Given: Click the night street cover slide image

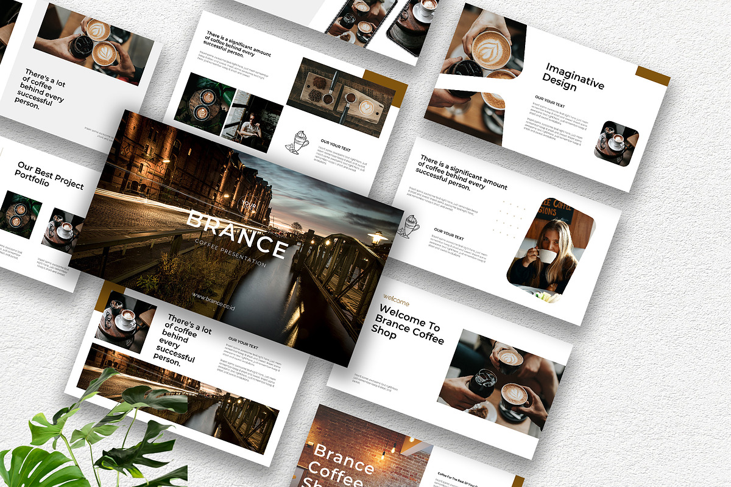Looking at the screenshot, I should coord(236,238).
